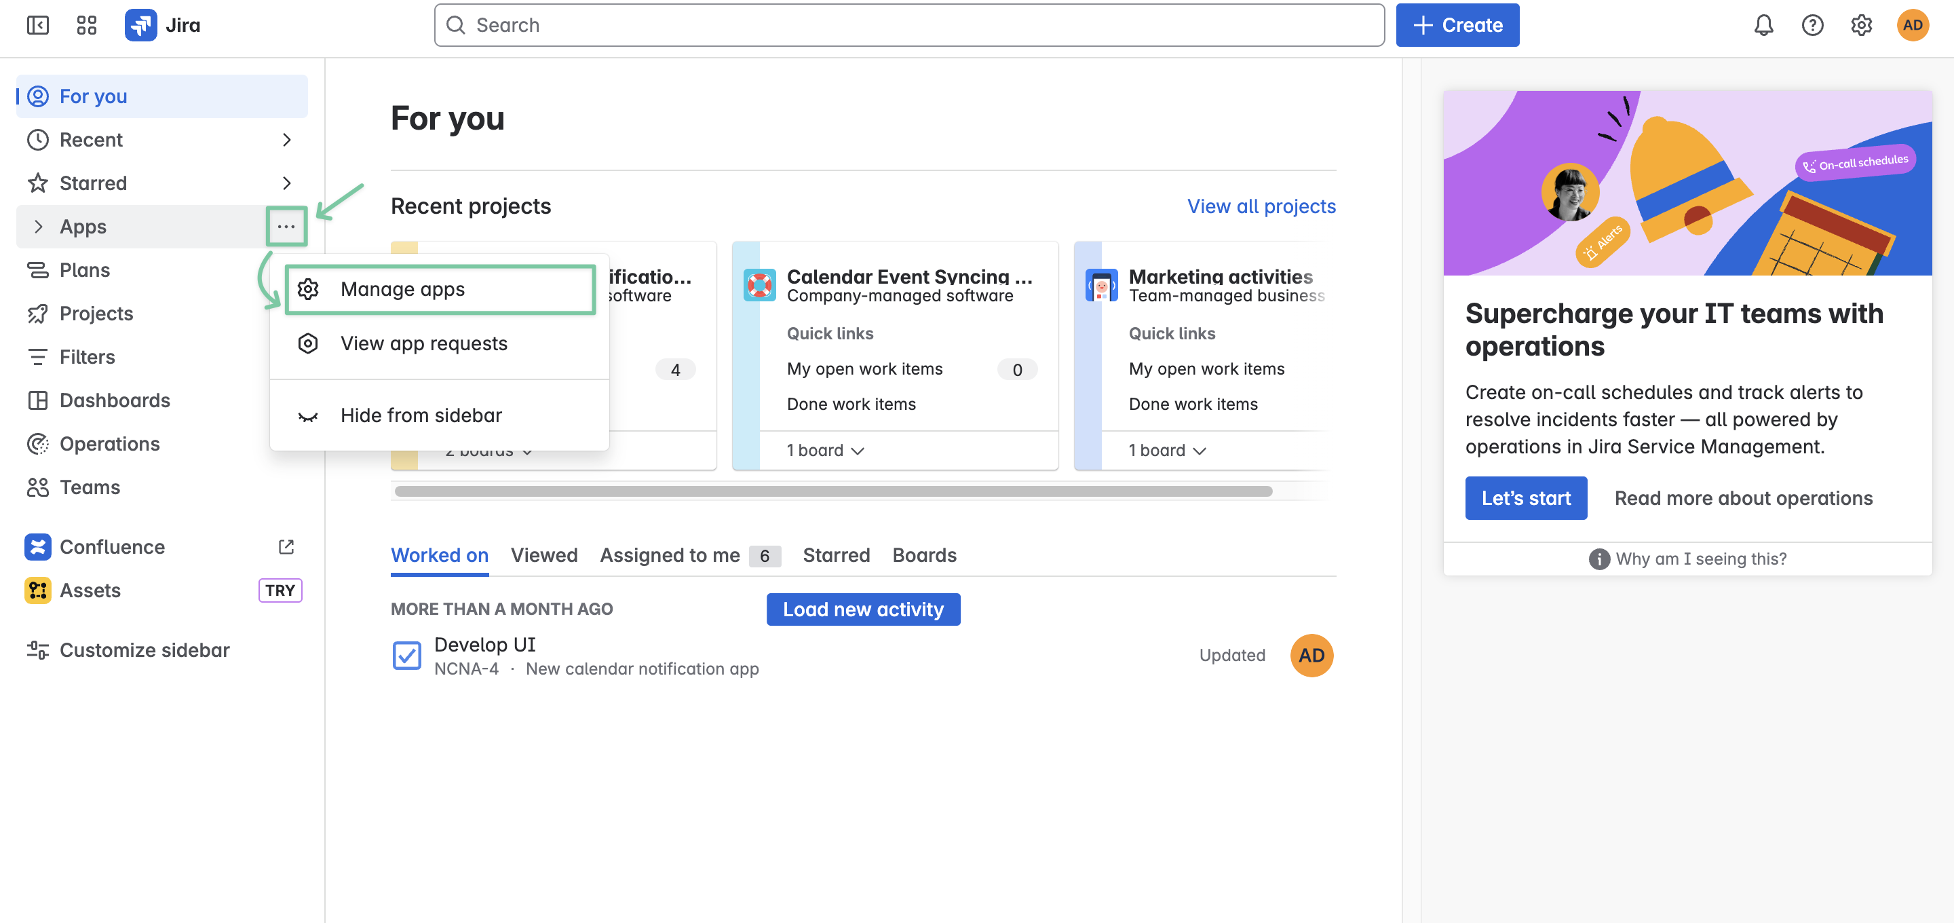1954x923 pixels.
Task: Click the Develop UI task checkbox icon
Action: tap(406, 656)
